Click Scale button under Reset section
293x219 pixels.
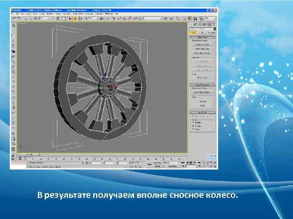203,105
